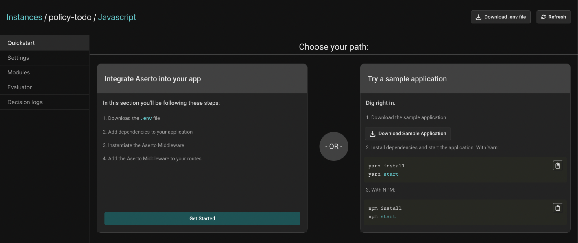Open the Instances breadcrumb link

[24, 17]
